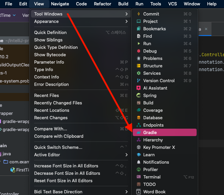
Task: Expand the Tool Windows submenu arrow
Action: pyautogui.click(x=126, y=14)
